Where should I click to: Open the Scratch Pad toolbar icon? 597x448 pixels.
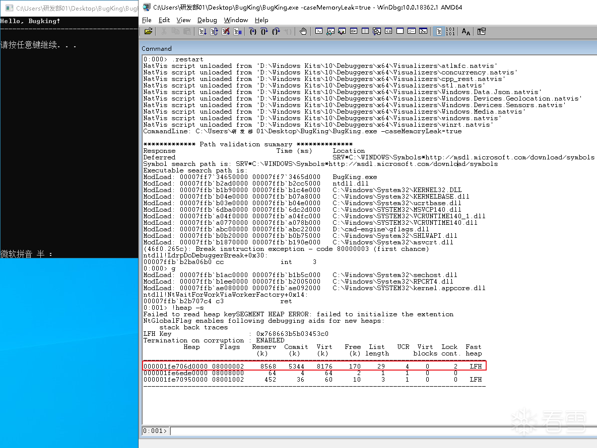click(400, 32)
